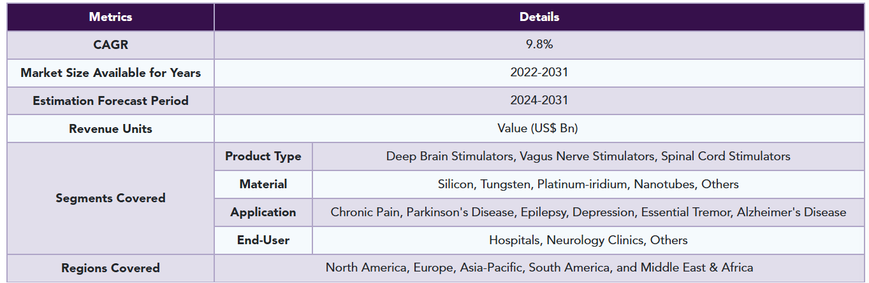Select the Application sub-label
Image resolution: width=869 pixels, height=283 pixels.
[263, 212]
